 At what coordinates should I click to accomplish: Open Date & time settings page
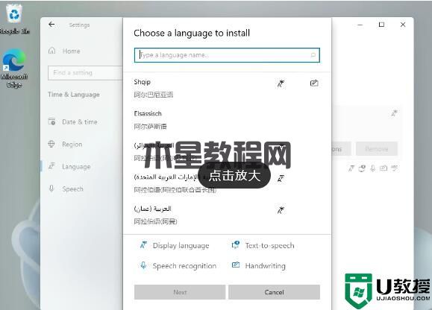point(80,122)
